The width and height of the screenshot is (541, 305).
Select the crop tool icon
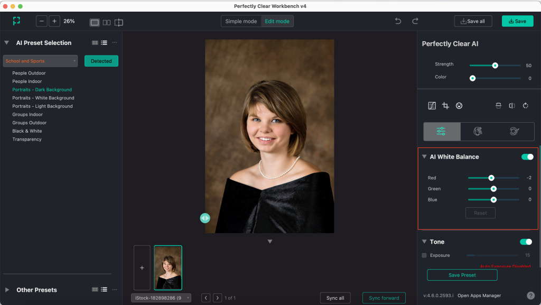(445, 106)
